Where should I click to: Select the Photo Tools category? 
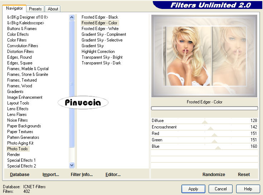click(18, 149)
